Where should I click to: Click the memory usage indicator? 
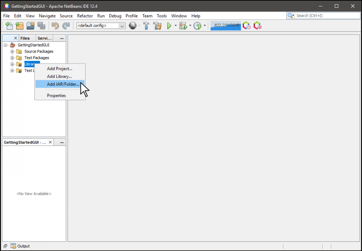coord(225,26)
